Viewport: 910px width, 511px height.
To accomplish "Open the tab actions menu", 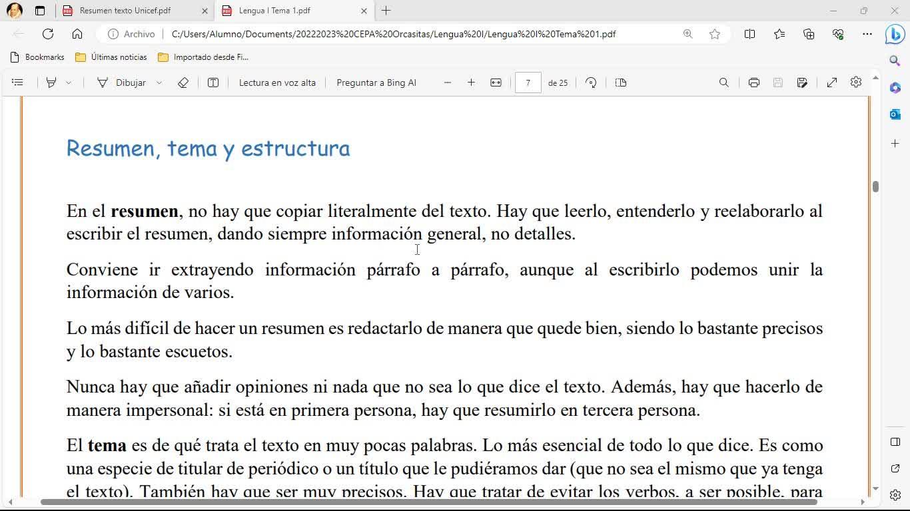I will (x=40, y=11).
